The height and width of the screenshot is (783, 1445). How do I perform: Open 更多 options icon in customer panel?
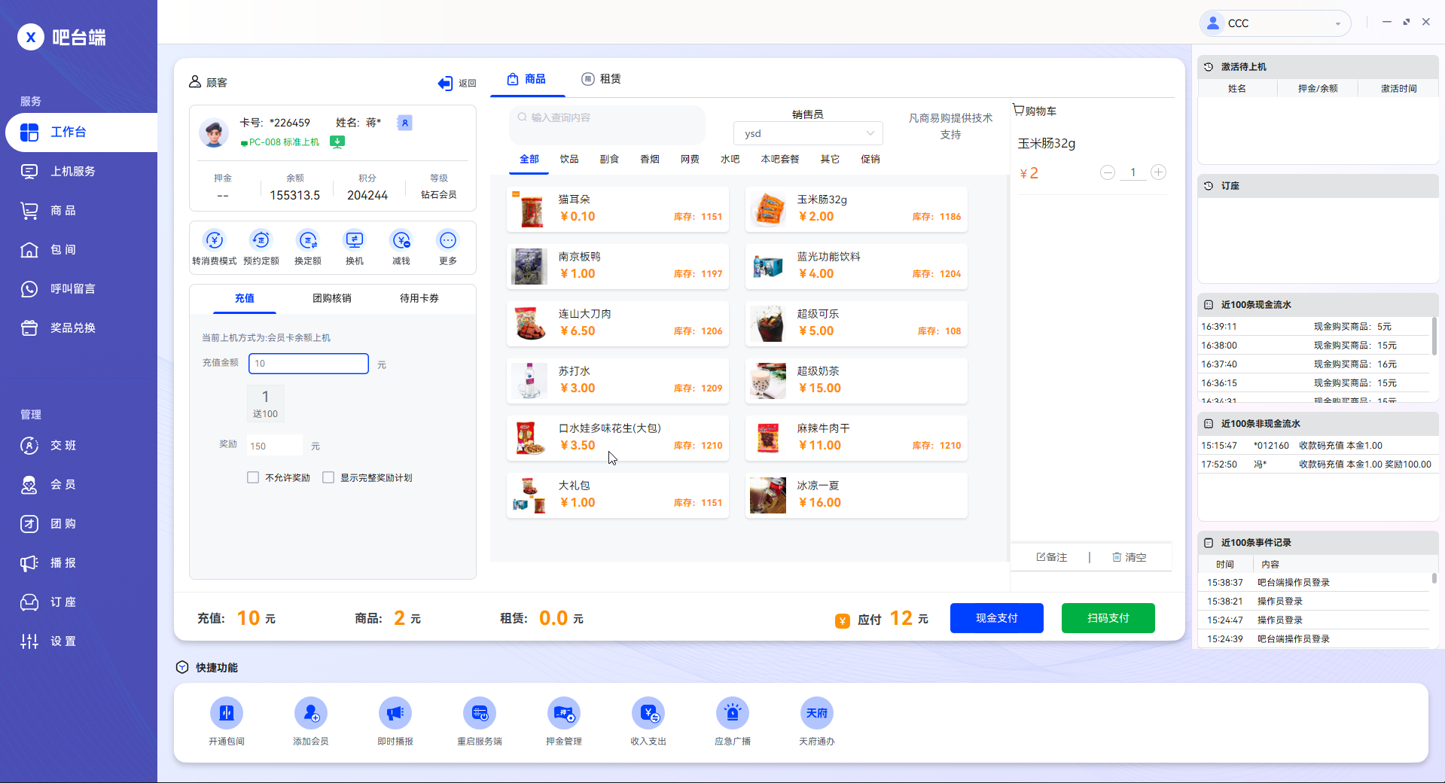448,241
